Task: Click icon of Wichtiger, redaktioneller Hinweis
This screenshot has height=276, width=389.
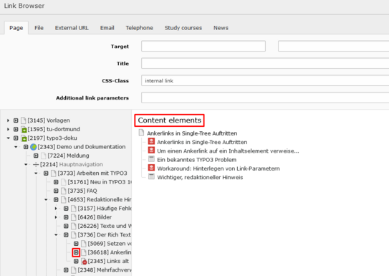Action: [x=151, y=177]
